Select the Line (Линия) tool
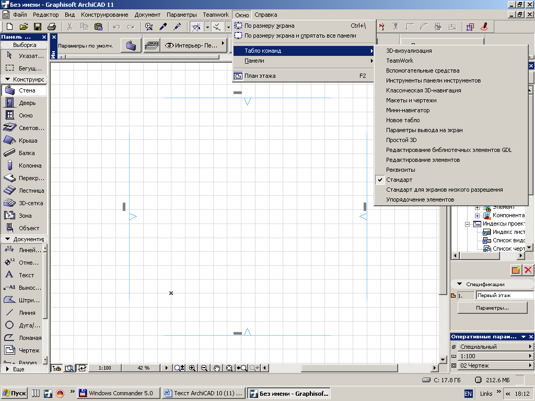This screenshot has width=535, height=401. tap(22, 313)
